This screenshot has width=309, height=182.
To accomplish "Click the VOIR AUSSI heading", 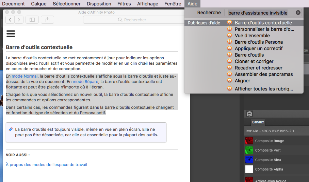I will [x=18, y=155].
